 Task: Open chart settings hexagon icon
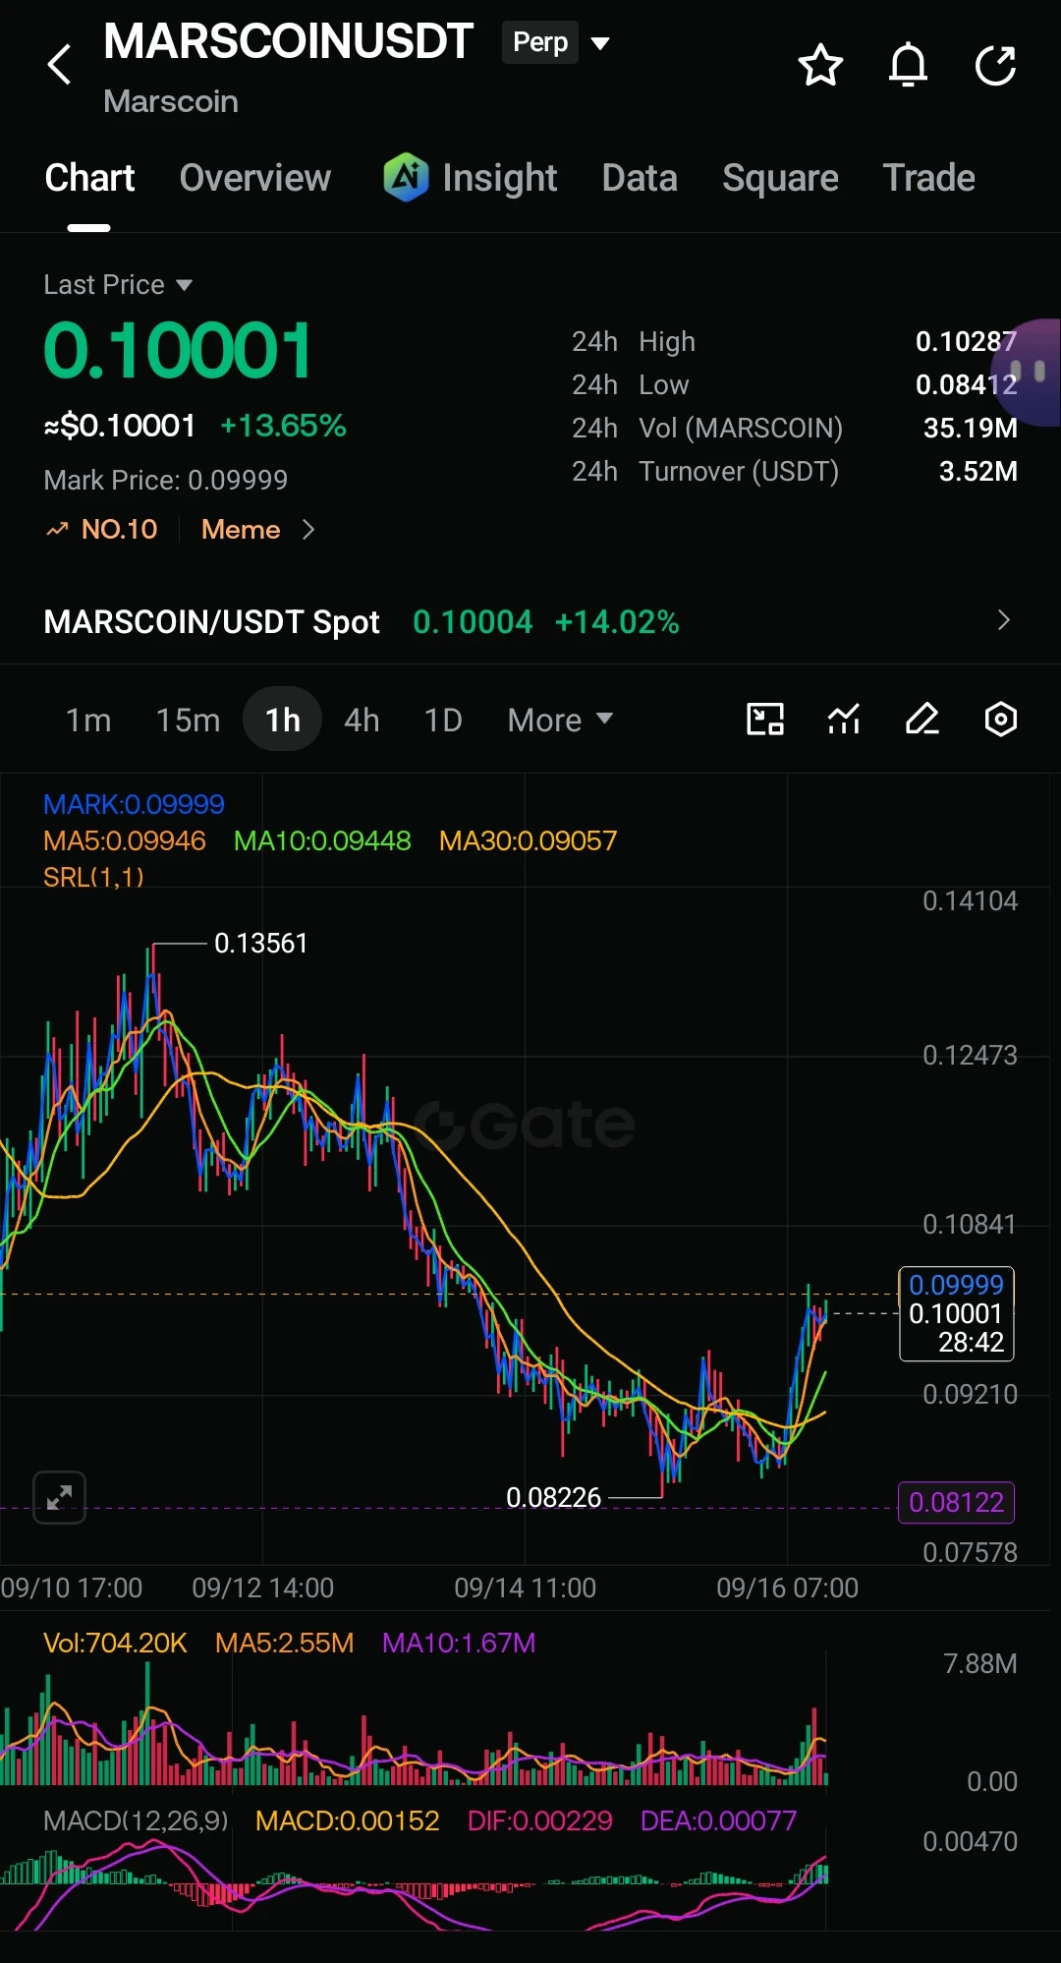point(1001,720)
